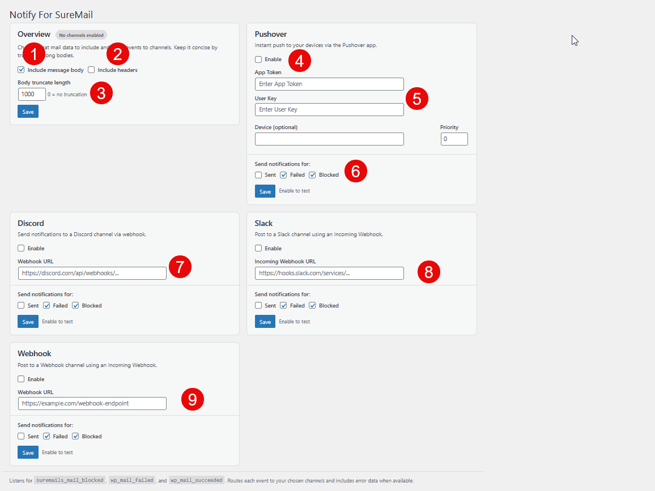655x491 pixels.
Task: Save the Discord settings
Action: click(x=28, y=322)
